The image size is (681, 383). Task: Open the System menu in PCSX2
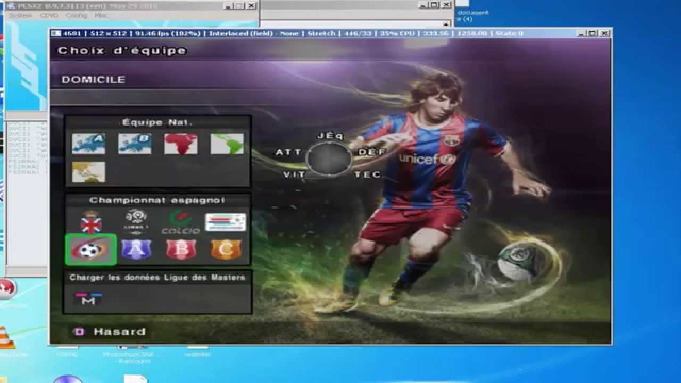click(x=21, y=15)
